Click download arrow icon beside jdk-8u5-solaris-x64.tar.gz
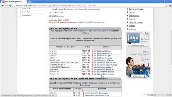The height and width of the screenshot is (97, 172). (93, 70)
